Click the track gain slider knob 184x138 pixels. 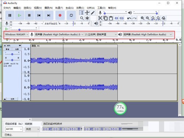tap(12, 54)
